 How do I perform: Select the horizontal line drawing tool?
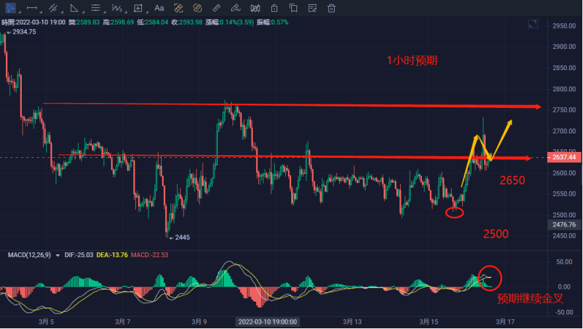coord(30,8)
